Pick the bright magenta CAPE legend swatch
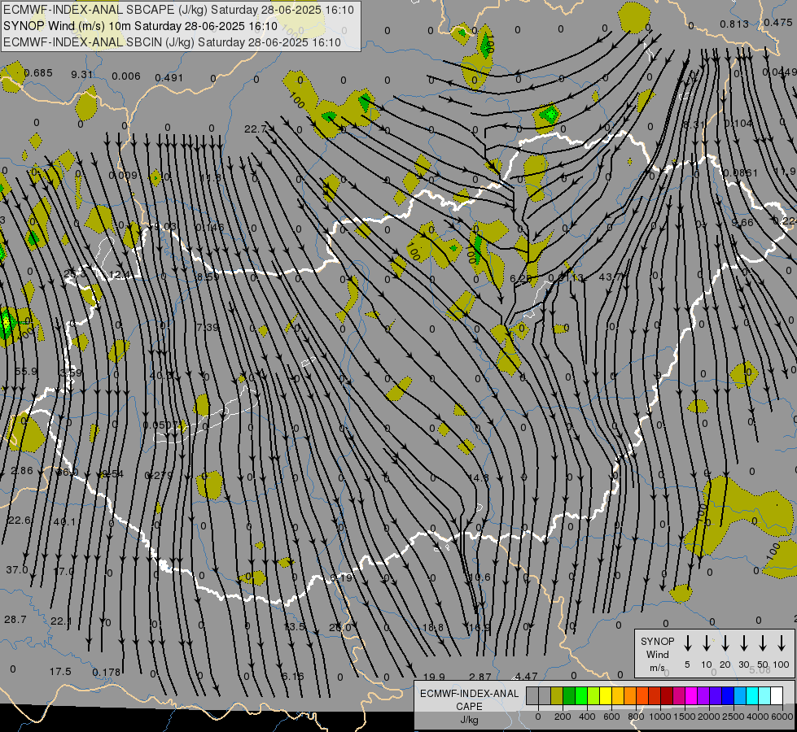The height and width of the screenshot is (732, 797). click(x=691, y=696)
